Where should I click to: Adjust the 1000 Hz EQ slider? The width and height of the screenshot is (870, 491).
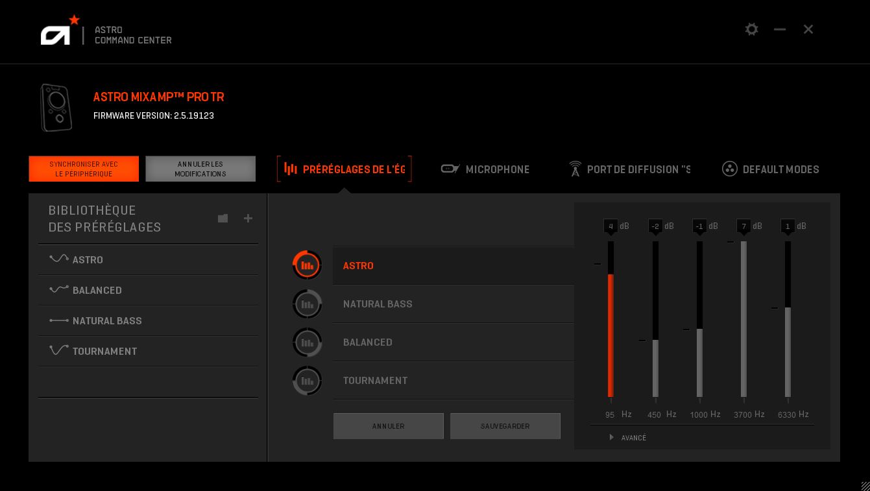[699, 319]
